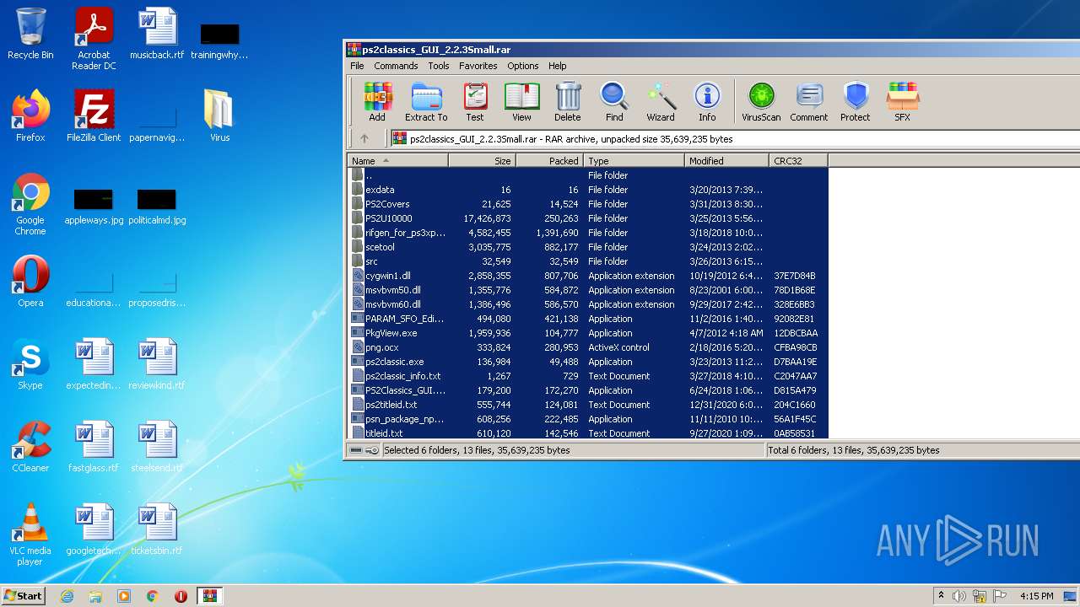Click the WinRAR taskbar button
This screenshot has width=1080, height=607.
point(209,596)
